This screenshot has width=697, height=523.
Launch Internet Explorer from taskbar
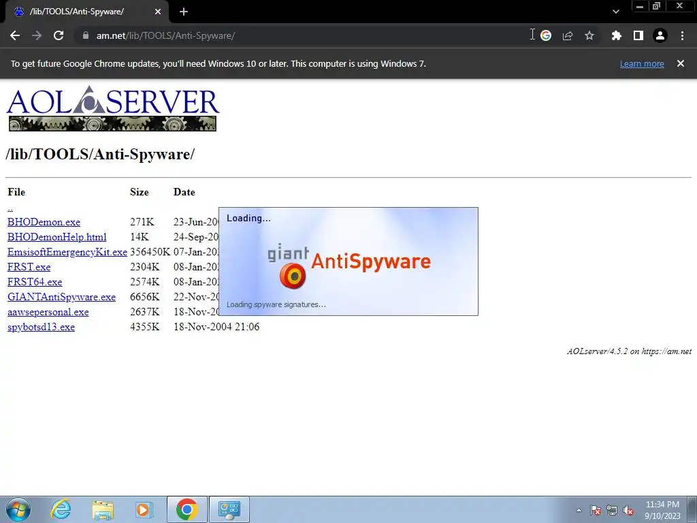tap(61, 509)
